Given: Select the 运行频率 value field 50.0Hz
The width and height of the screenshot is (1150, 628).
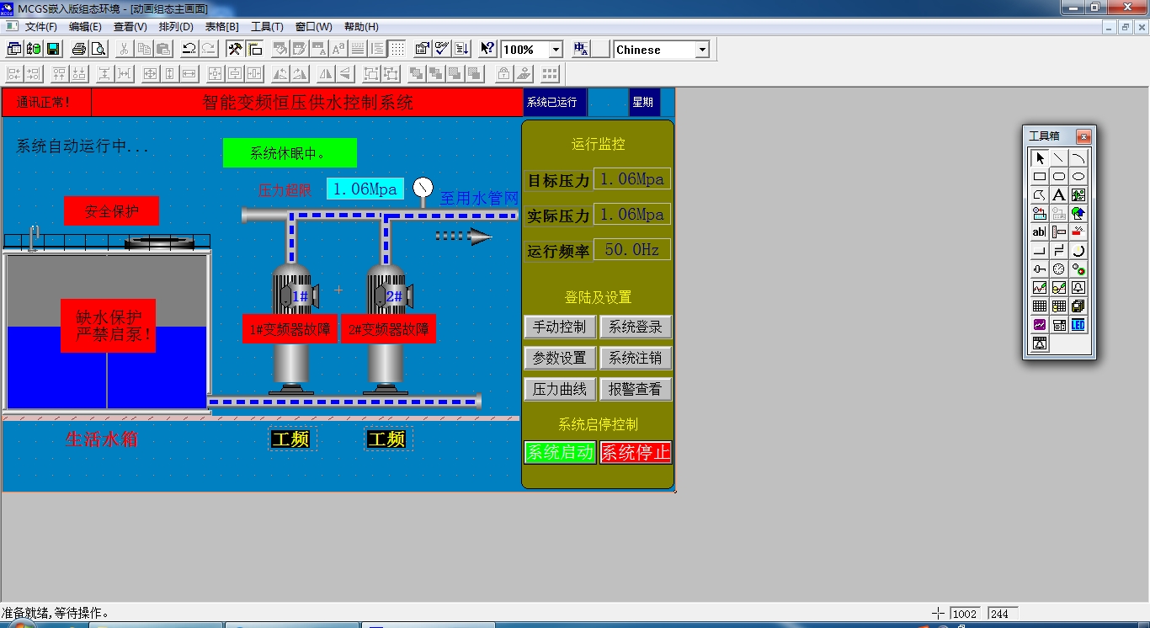Looking at the screenshot, I should 632,249.
